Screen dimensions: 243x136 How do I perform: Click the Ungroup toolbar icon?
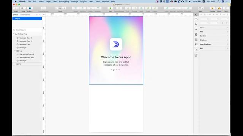[83, 8]
